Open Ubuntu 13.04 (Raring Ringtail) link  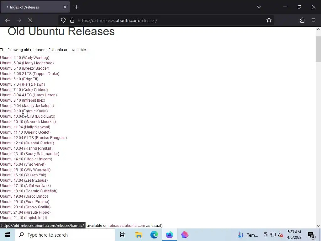coord(26,148)
